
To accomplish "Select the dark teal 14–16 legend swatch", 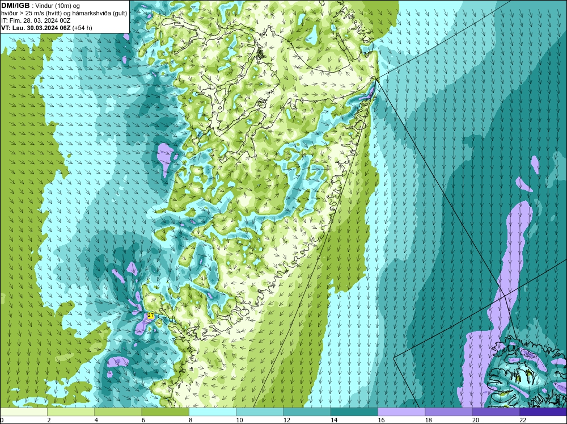I will pyautogui.click(x=354, y=412).
